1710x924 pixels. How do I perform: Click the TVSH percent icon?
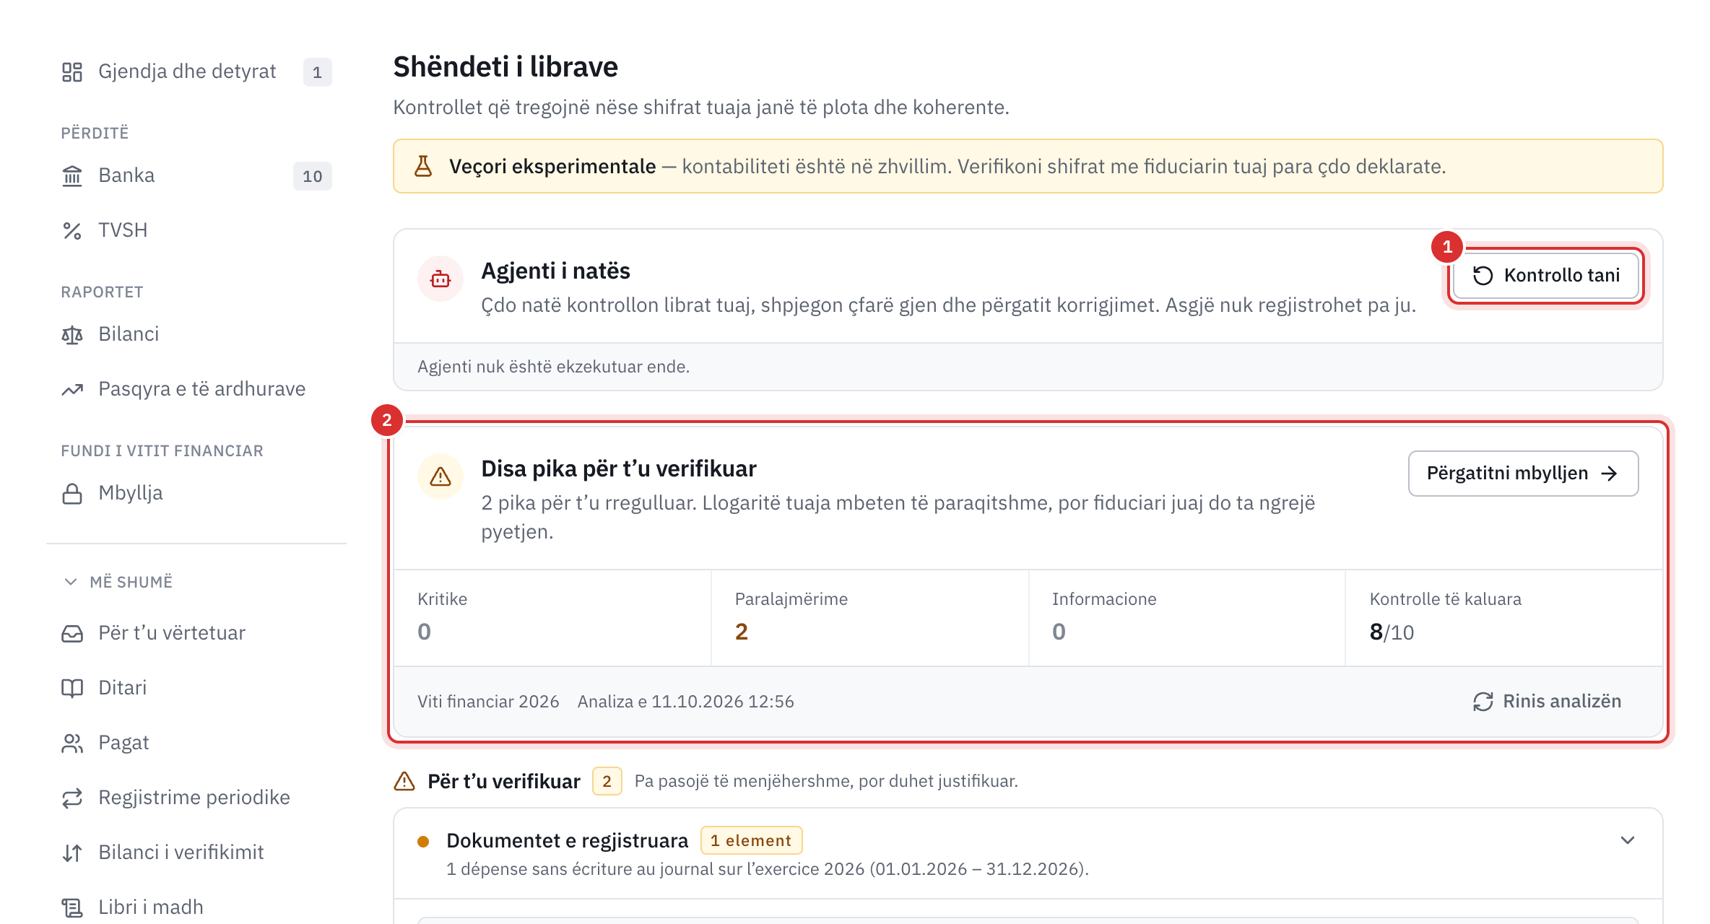72,230
